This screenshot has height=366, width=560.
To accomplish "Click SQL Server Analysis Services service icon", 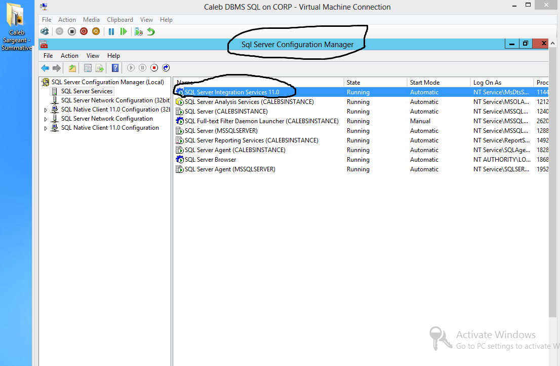I will pos(180,102).
